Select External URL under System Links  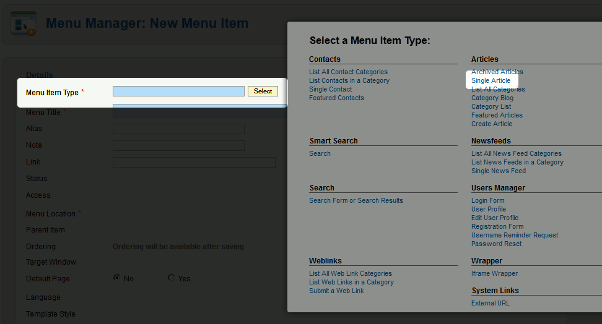coord(491,304)
